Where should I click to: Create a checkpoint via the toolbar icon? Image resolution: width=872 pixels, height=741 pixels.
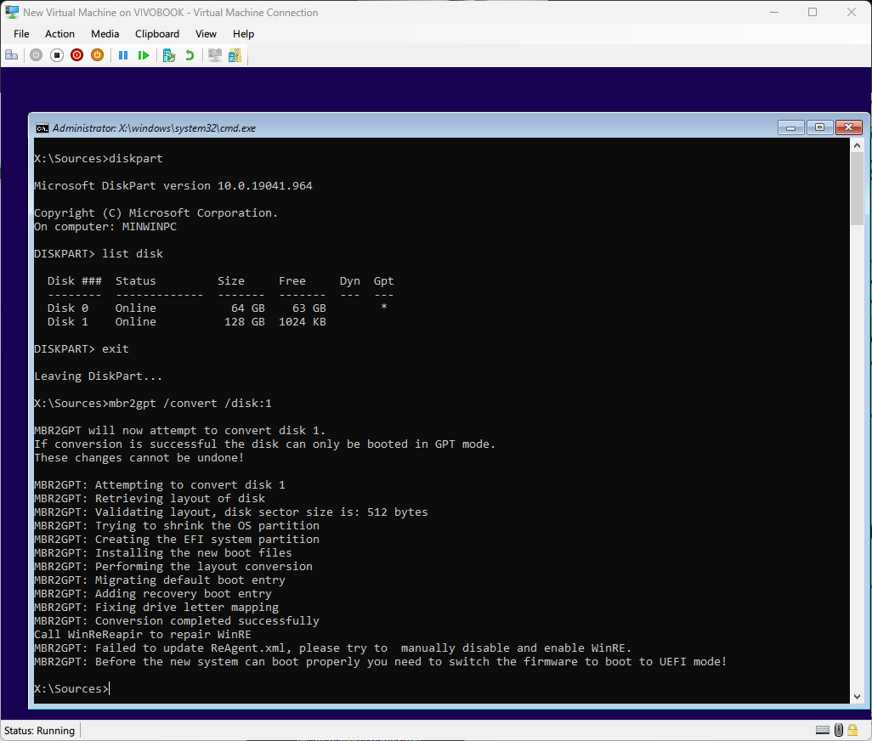(x=168, y=55)
